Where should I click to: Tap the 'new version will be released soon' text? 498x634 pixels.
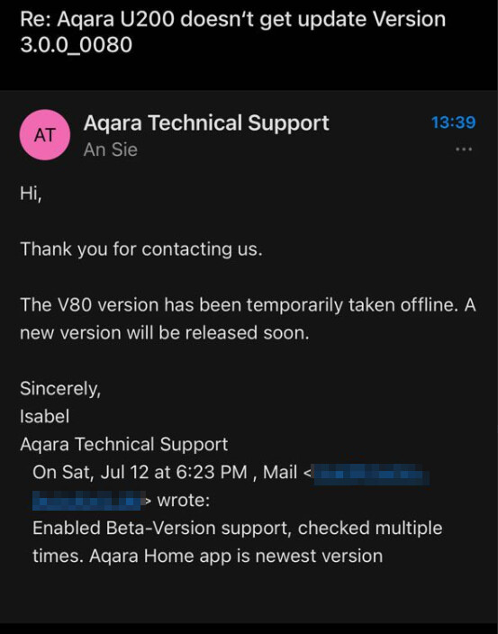(165, 333)
